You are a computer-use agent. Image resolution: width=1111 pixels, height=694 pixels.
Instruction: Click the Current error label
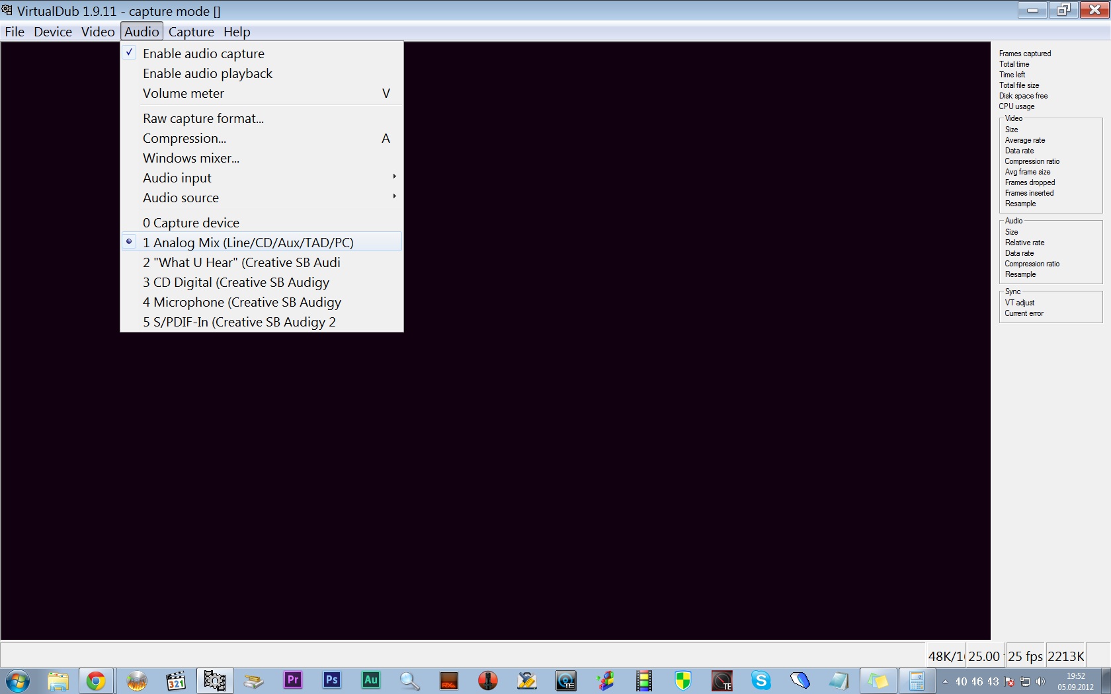1024,313
